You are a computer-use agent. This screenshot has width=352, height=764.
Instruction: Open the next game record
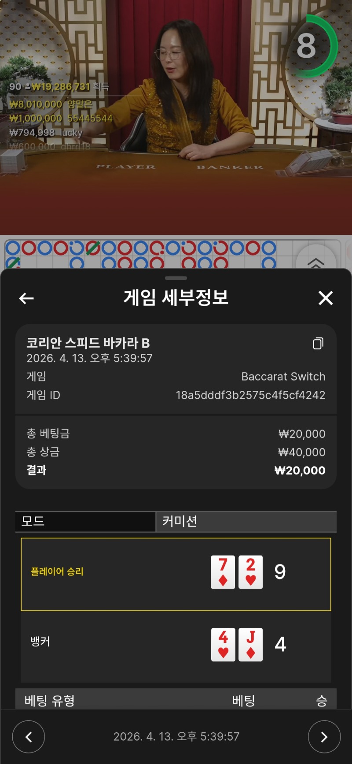[324, 737]
